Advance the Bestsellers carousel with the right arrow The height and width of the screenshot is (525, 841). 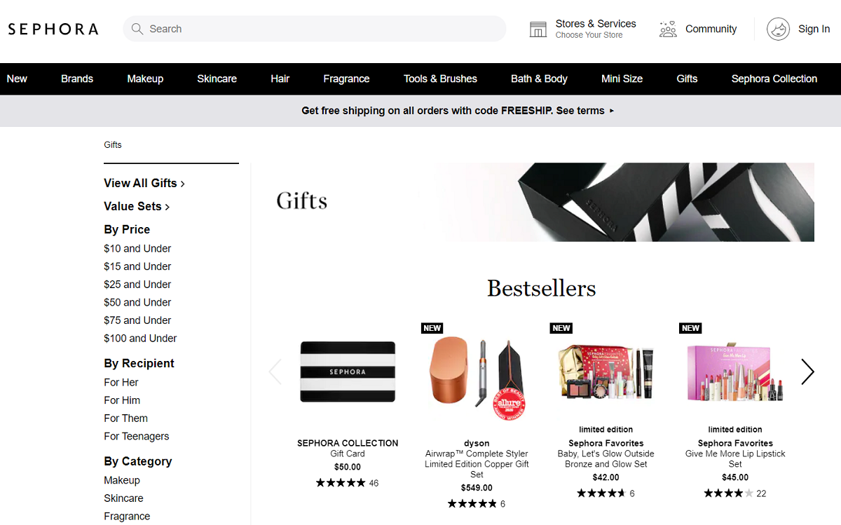click(807, 371)
